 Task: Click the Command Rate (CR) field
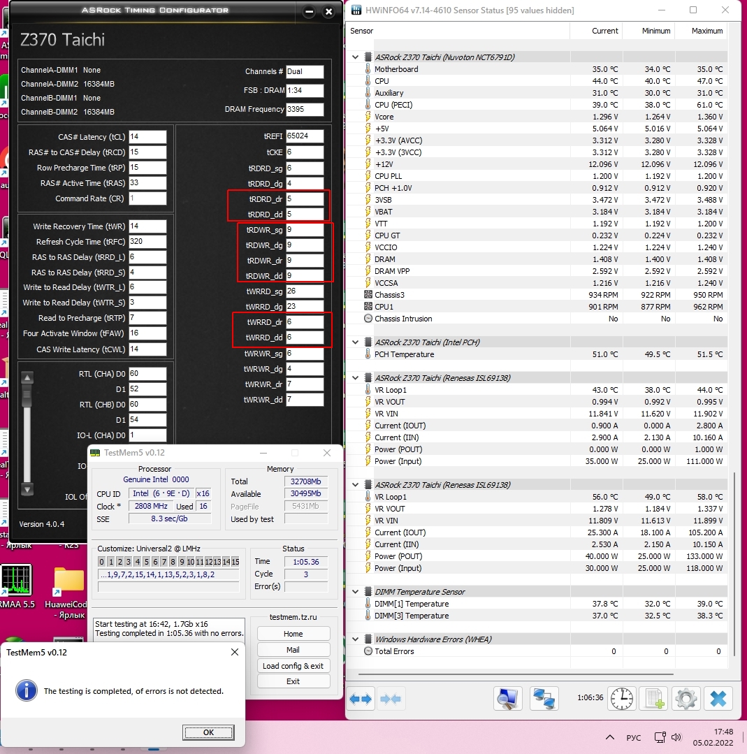[147, 198]
